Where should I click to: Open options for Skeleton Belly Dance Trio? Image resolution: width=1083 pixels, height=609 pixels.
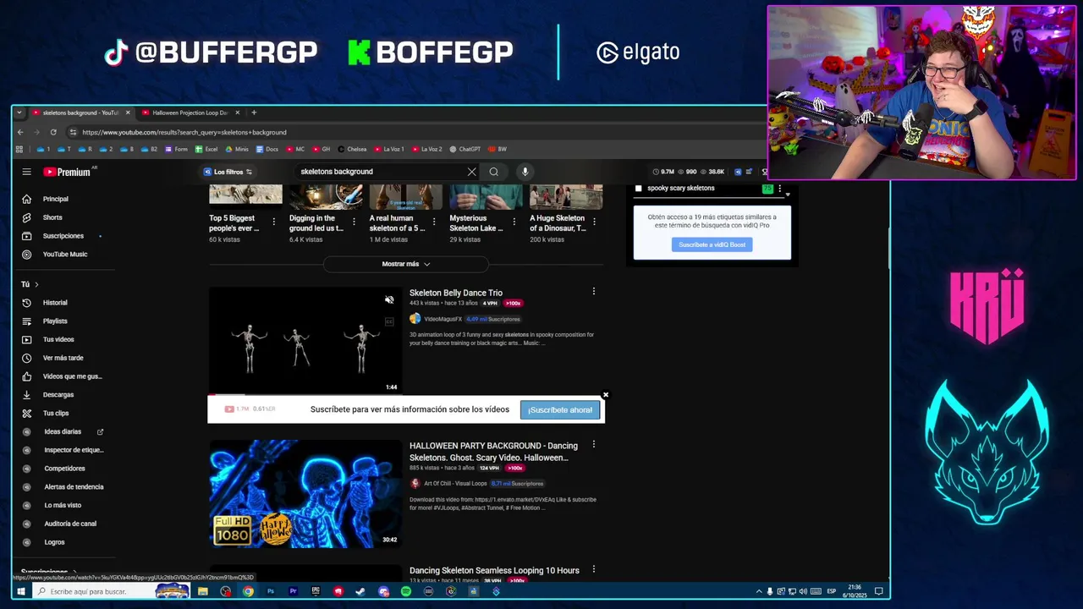(x=593, y=292)
